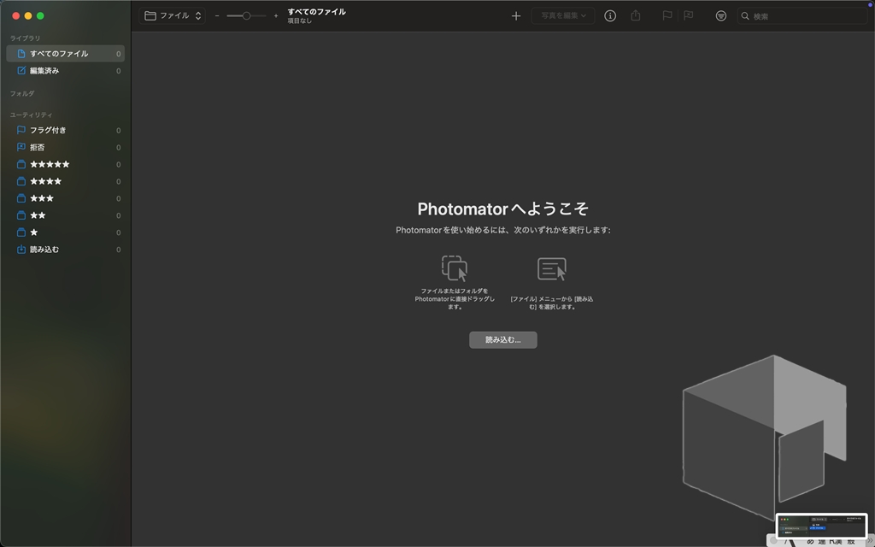Click the add (+) button in toolbar
Image resolution: width=875 pixels, height=547 pixels.
pyautogui.click(x=516, y=15)
